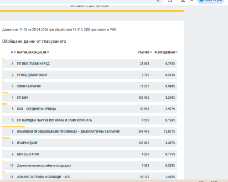The width and height of the screenshot is (228, 182).
Task: Click percentage value "2.977%"
Action: pos(170,109)
